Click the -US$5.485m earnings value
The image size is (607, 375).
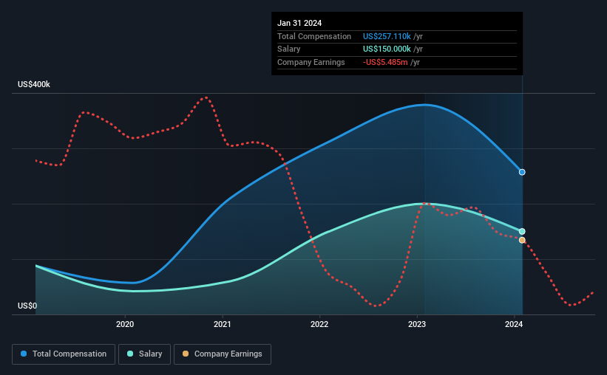coord(385,62)
